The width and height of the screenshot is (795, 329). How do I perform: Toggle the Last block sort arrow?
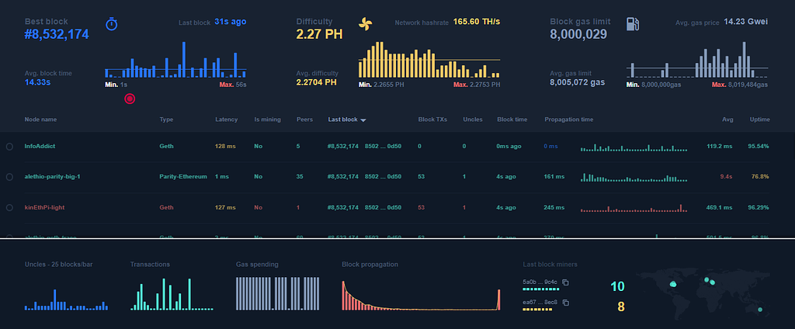pos(363,120)
